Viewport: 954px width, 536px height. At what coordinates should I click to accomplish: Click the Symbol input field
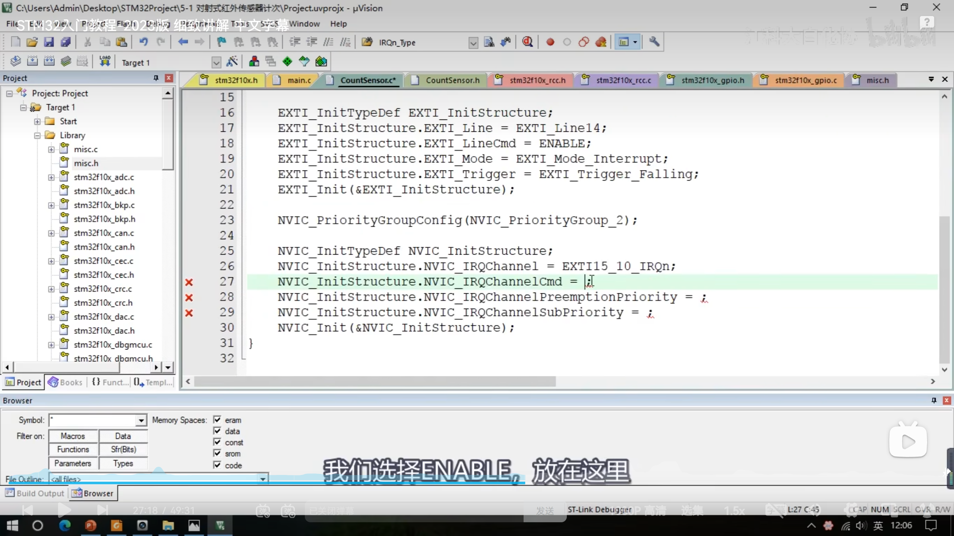[93, 420]
